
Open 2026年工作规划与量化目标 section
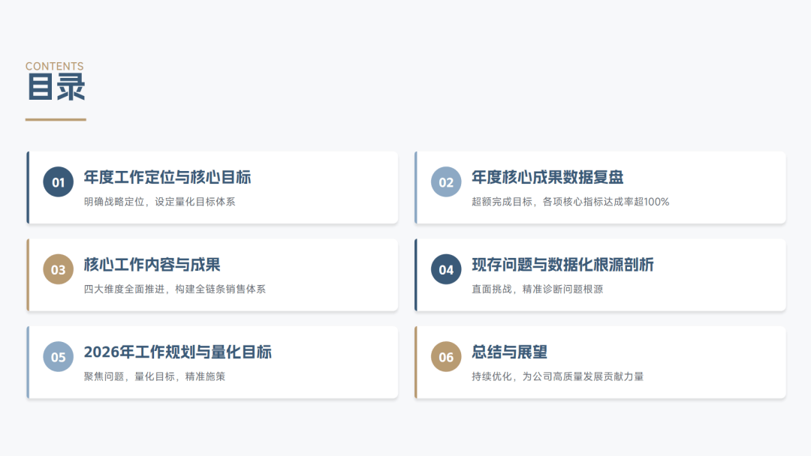[x=178, y=352]
